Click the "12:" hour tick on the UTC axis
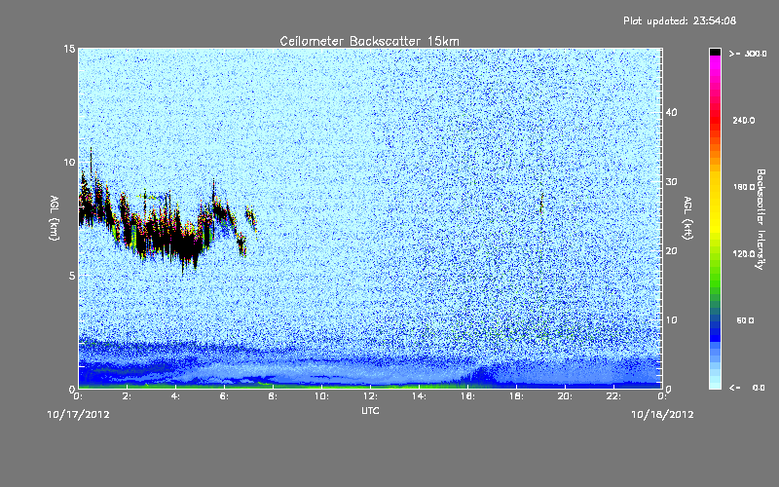Image resolution: width=779 pixels, height=487 pixels. point(371,396)
